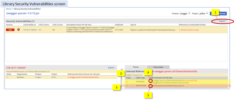The width and height of the screenshot is (234, 100).
Task: Click the red shield vulnerability icon
Action: pos(18,30)
